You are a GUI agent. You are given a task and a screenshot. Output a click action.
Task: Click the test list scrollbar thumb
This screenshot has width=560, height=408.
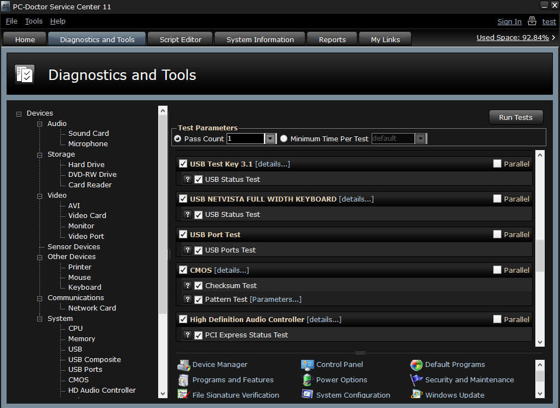click(540, 255)
